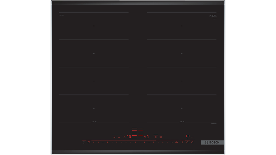
Task: Set power level 5 on slider
Action: [x=135, y=142]
